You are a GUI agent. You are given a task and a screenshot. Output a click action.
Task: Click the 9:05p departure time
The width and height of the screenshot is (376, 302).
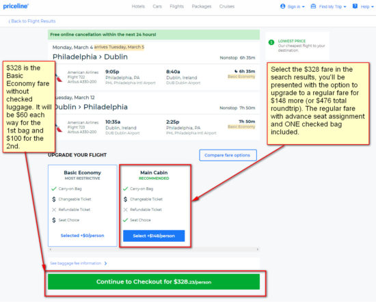[112, 72]
